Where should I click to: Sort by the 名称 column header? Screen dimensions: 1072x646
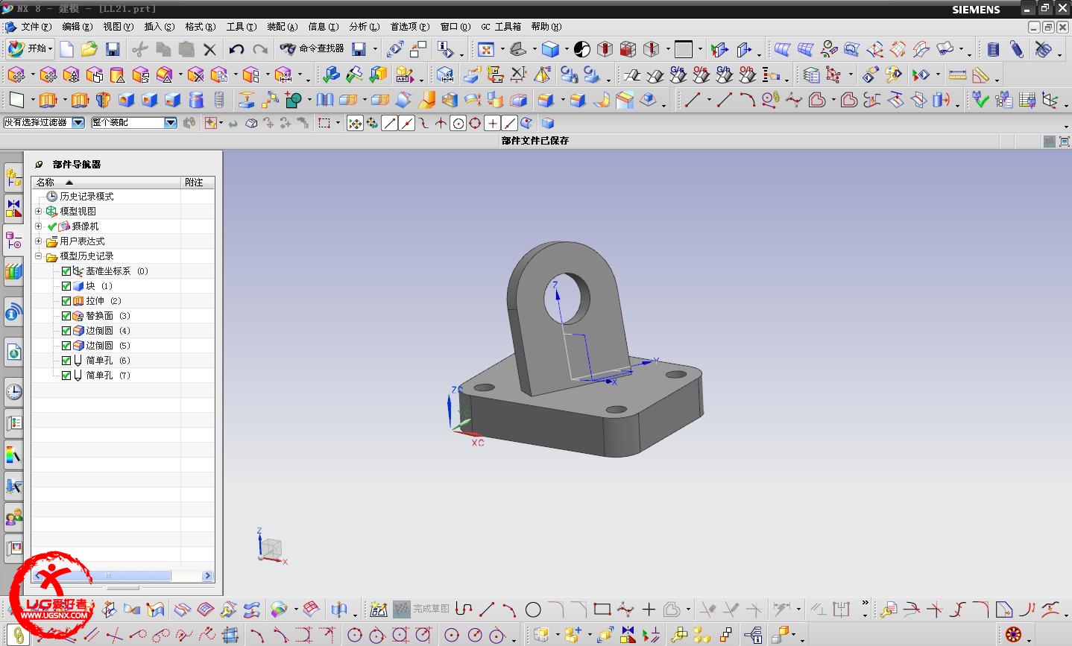coord(107,182)
